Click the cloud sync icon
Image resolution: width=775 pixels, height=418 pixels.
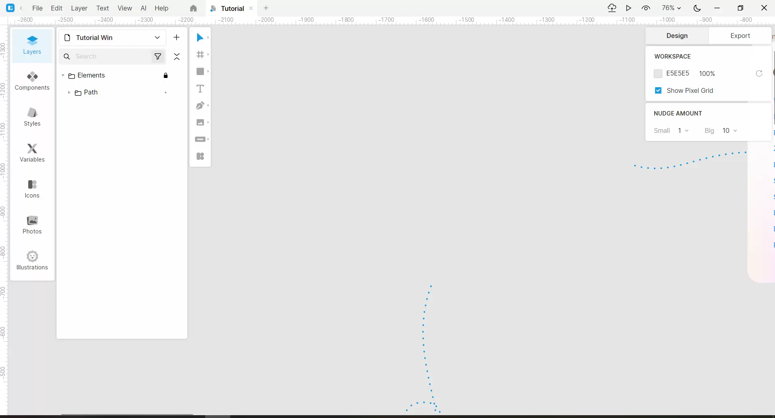click(612, 8)
